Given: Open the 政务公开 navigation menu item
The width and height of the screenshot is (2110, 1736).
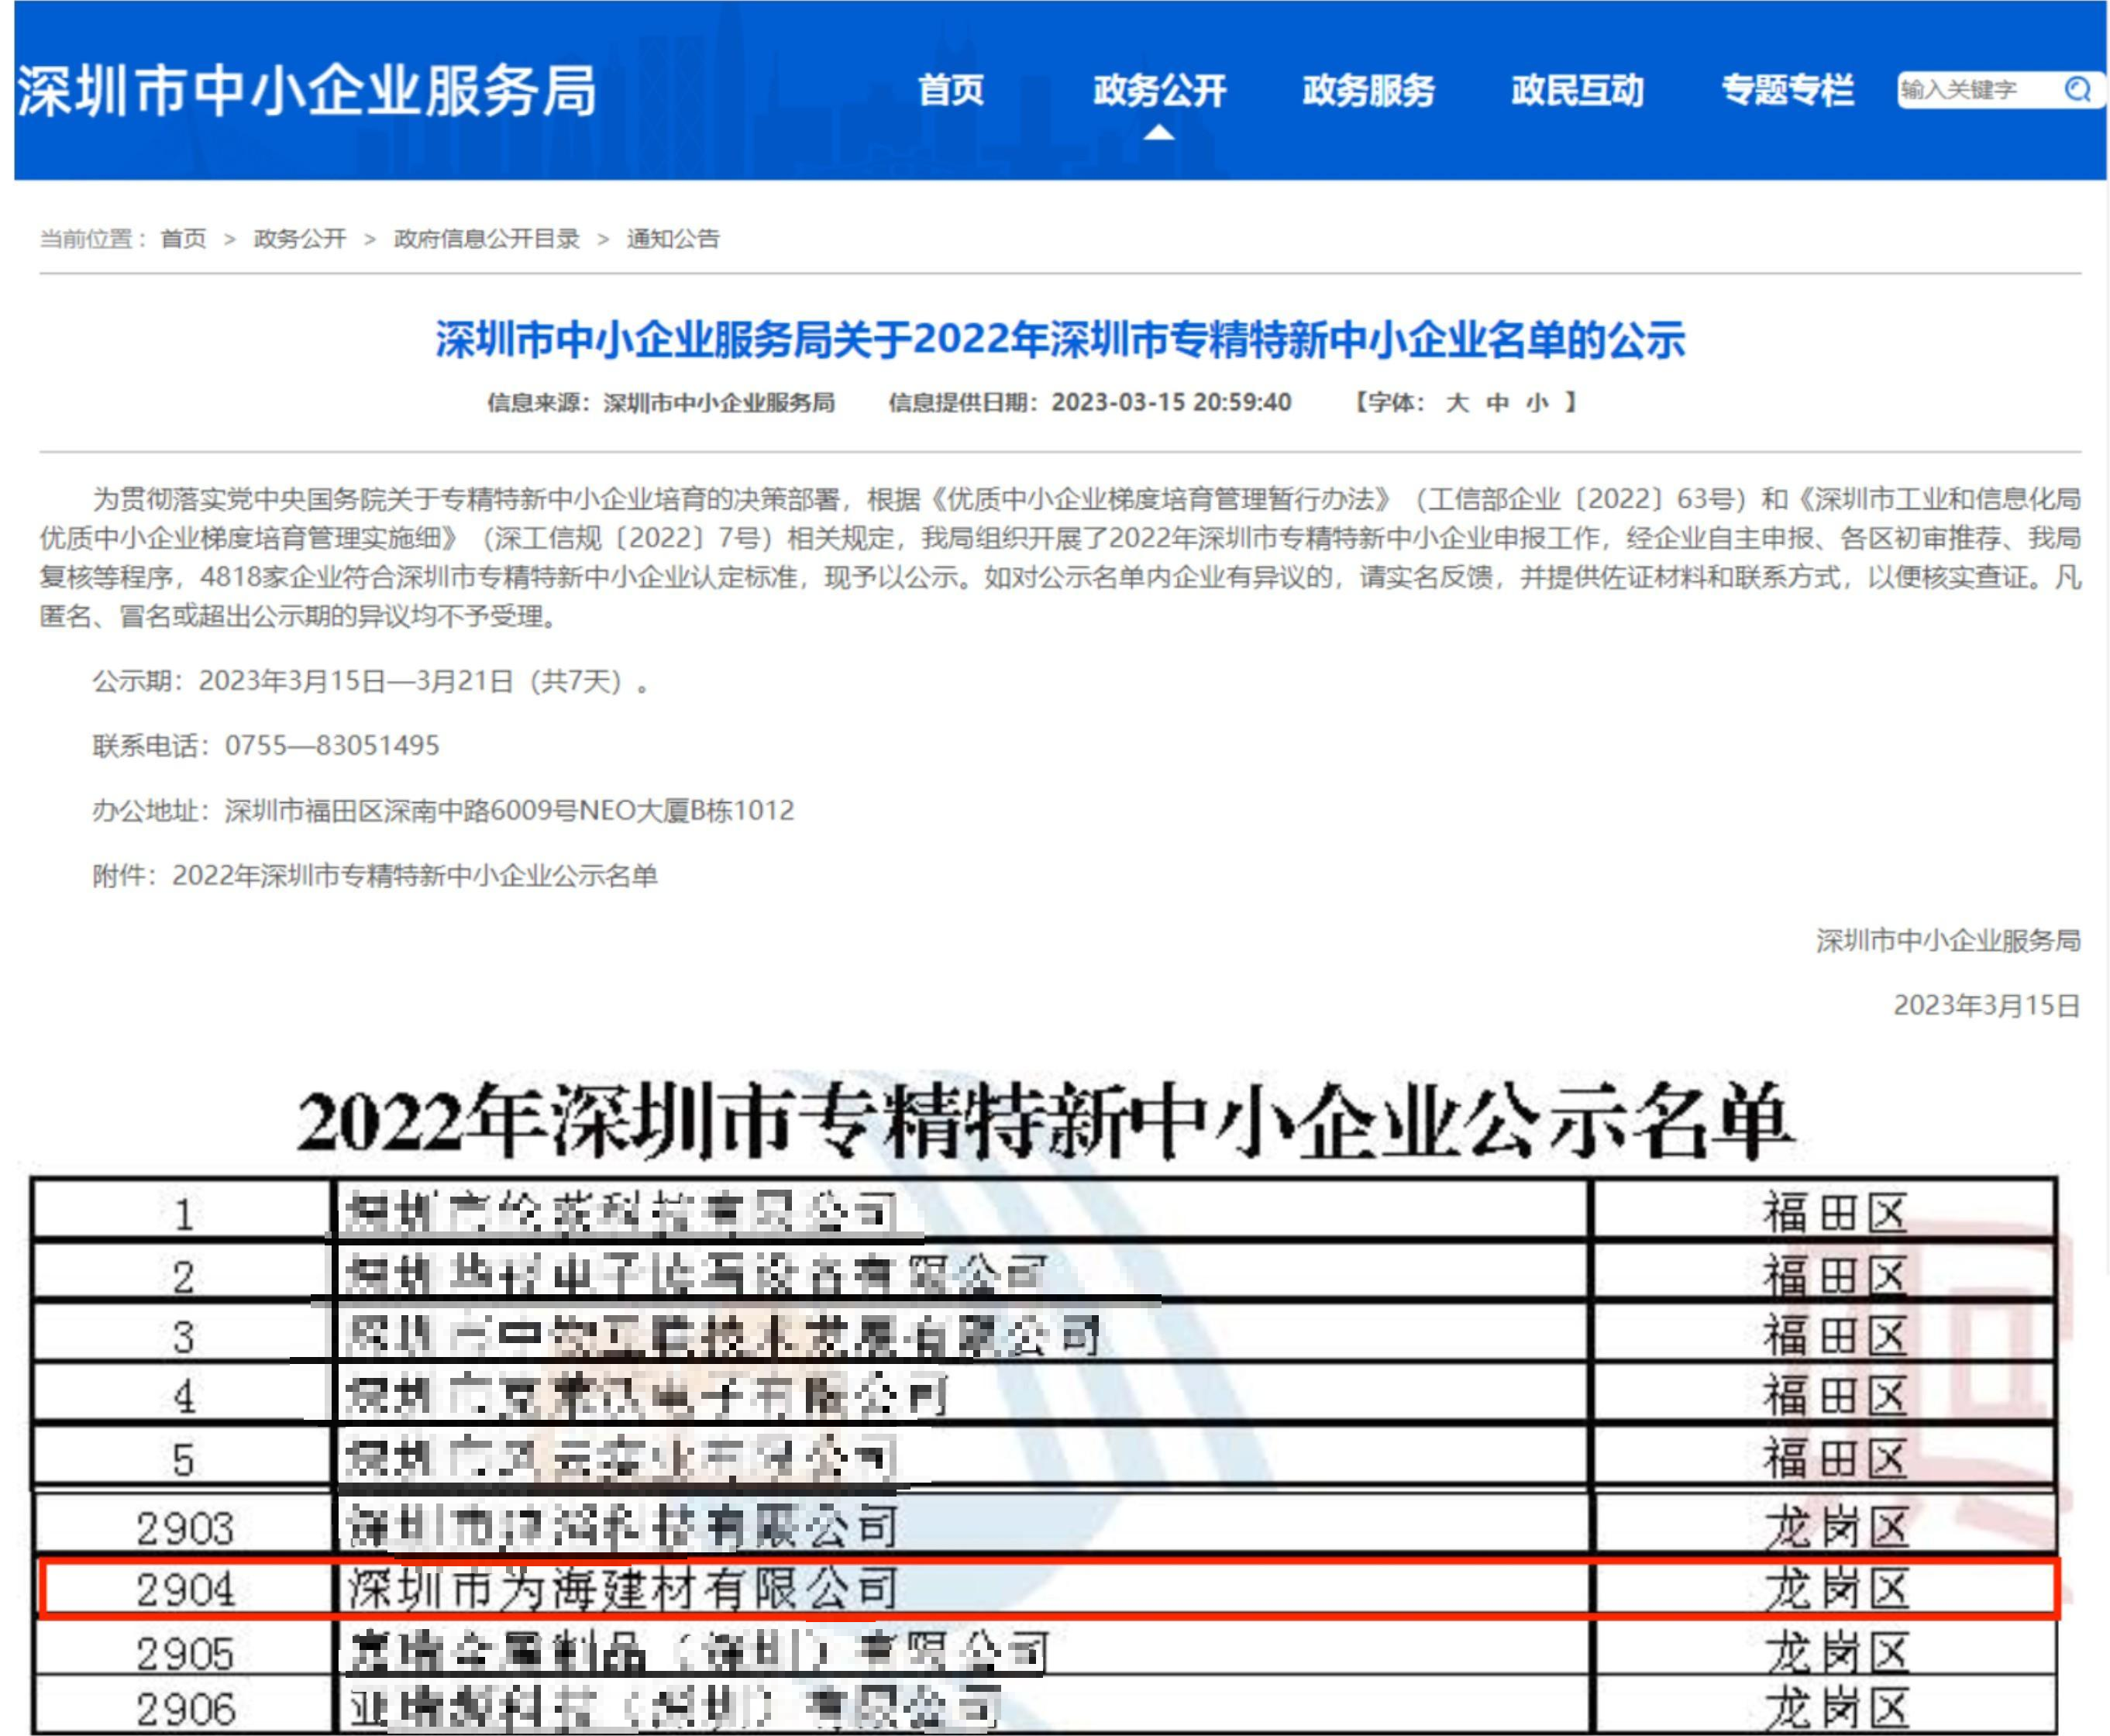Looking at the screenshot, I should [x=1159, y=90].
